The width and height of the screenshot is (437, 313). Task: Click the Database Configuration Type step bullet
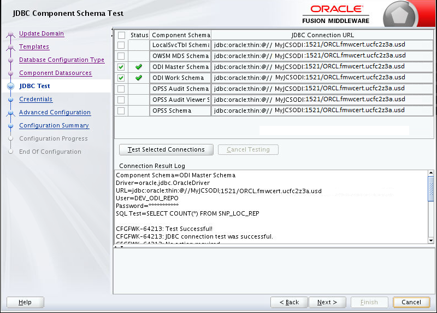(10, 60)
